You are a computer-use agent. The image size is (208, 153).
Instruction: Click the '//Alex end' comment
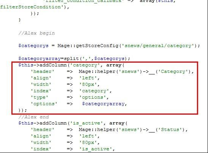33,117
